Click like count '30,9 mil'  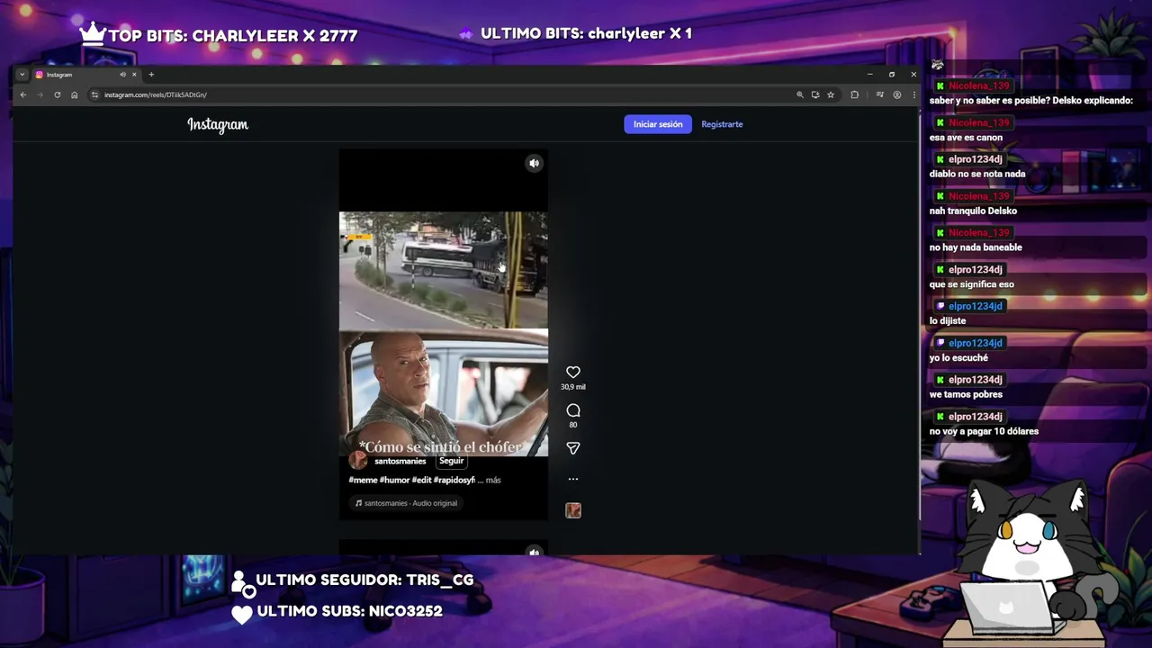click(x=573, y=387)
